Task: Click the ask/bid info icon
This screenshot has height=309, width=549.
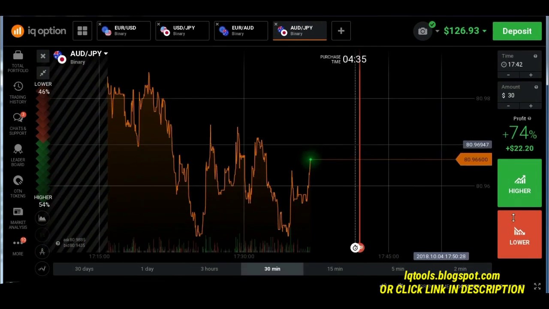Action: pos(58,243)
